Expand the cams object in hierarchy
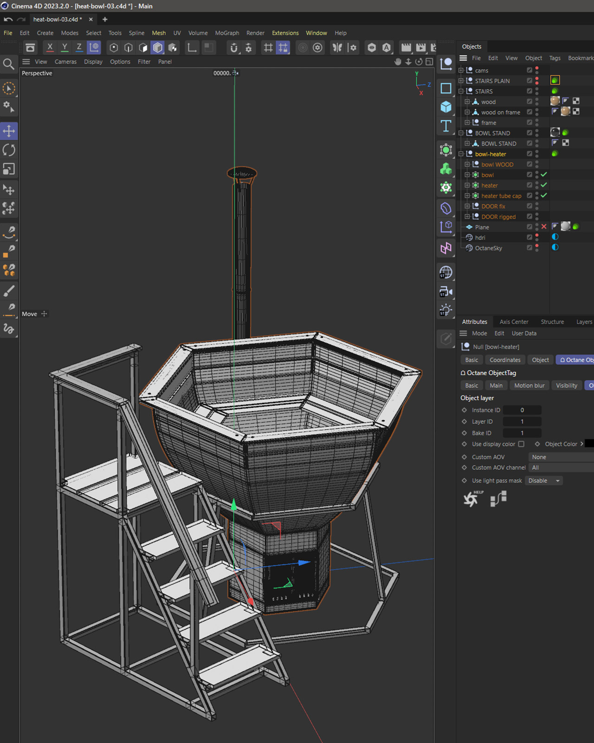594x743 pixels. [461, 70]
